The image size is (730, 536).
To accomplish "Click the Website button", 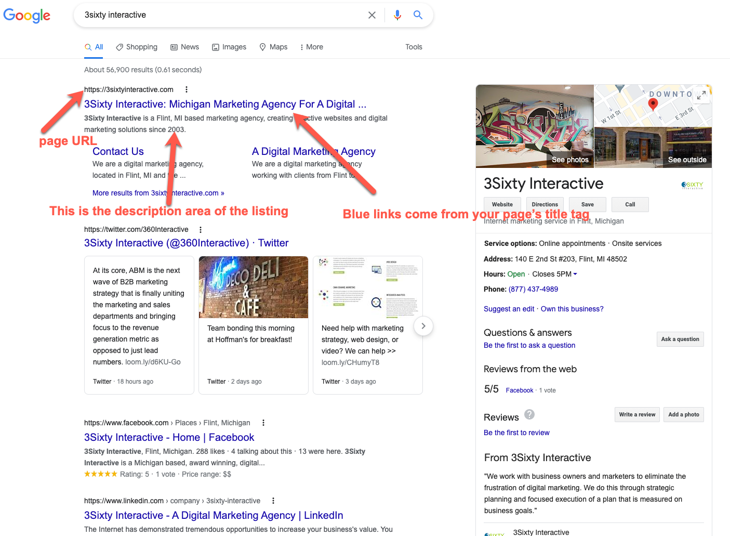I will pos(502,204).
